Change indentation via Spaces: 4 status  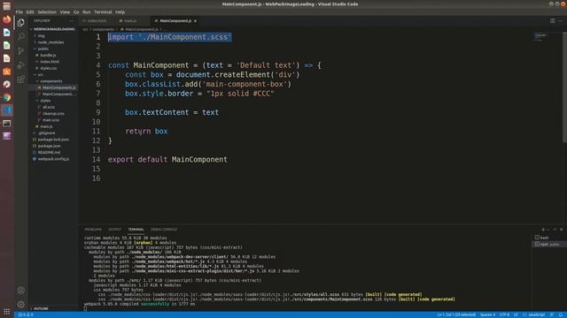[487, 314]
